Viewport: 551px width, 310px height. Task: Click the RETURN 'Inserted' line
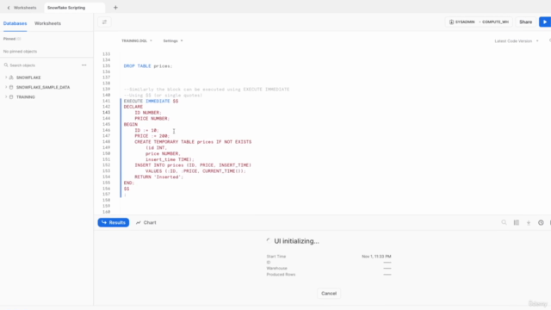[158, 177]
